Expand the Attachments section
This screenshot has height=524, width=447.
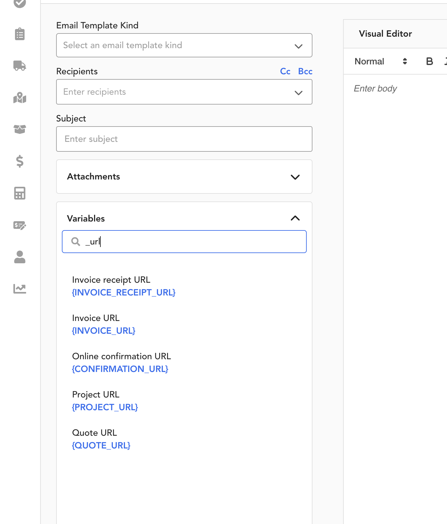pyautogui.click(x=184, y=177)
